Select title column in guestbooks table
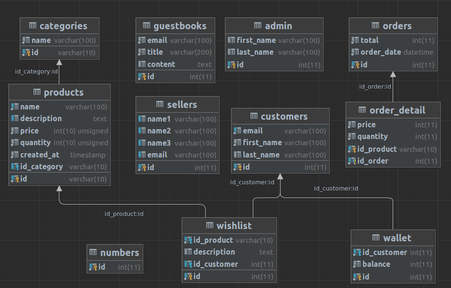Viewport: 451px width, 288px height. point(175,52)
